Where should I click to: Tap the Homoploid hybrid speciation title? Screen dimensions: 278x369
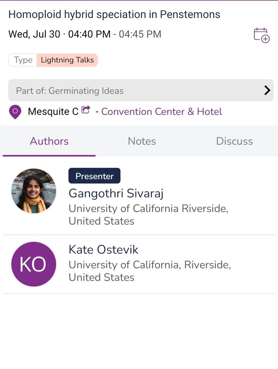[x=114, y=14]
